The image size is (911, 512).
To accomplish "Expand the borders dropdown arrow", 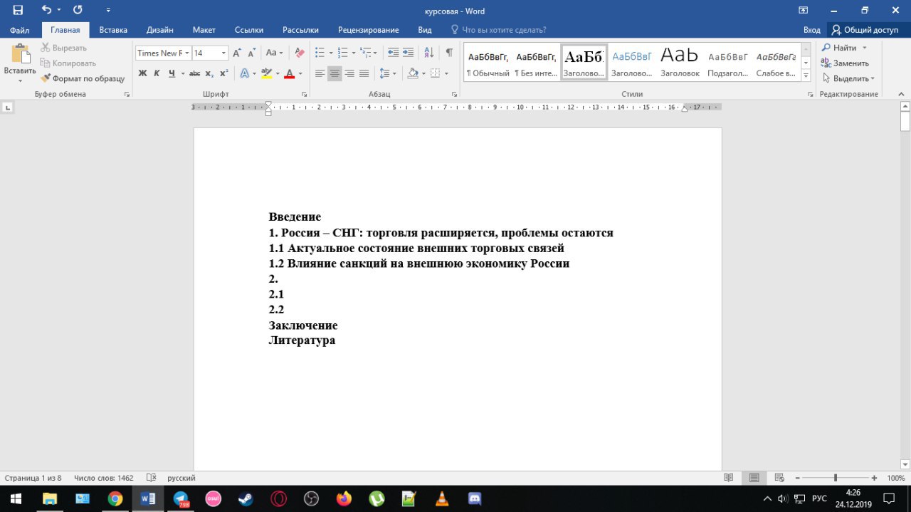I will [446, 73].
